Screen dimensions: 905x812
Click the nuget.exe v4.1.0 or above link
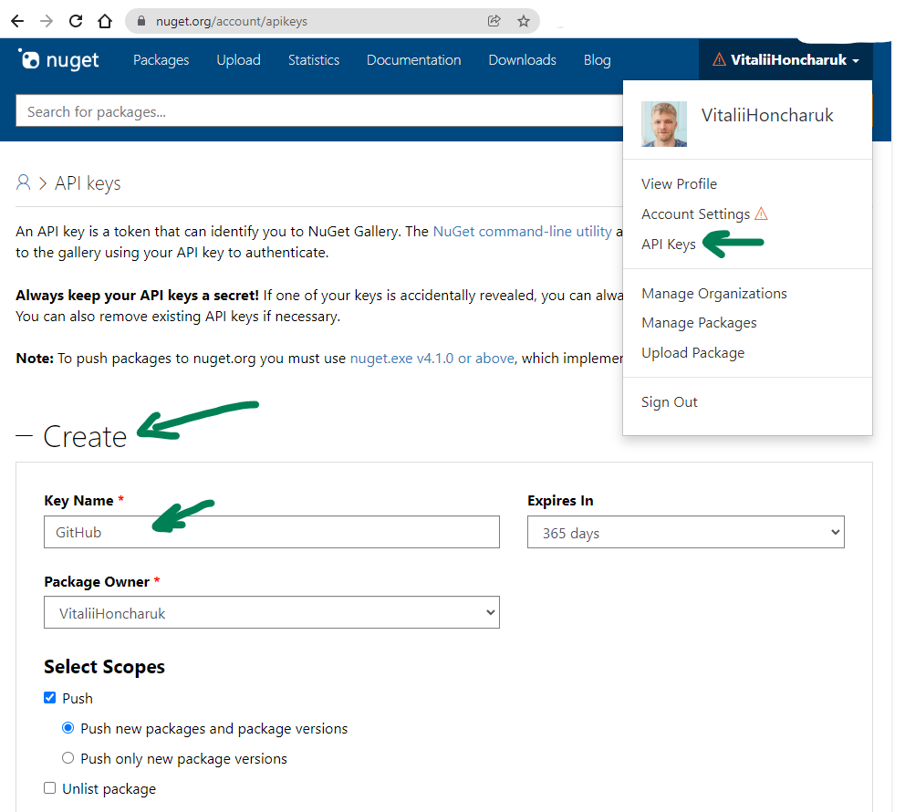[x=431, y=358]
